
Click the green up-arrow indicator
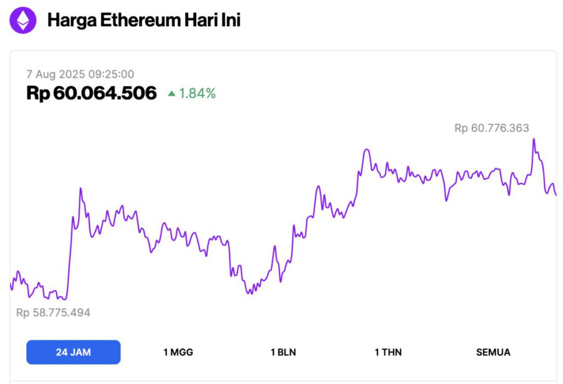tap(172, 94)
